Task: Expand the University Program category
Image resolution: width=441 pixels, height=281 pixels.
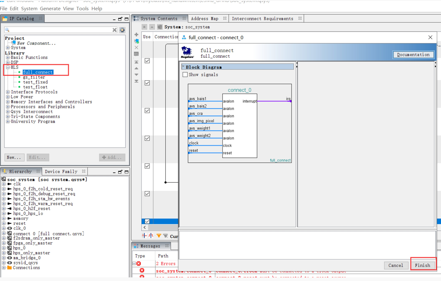Action: point(8,121)
